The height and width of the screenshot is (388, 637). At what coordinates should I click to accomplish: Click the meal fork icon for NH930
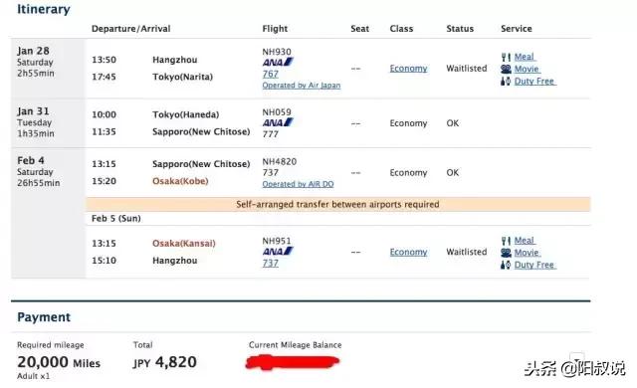(x=506, y=58)
